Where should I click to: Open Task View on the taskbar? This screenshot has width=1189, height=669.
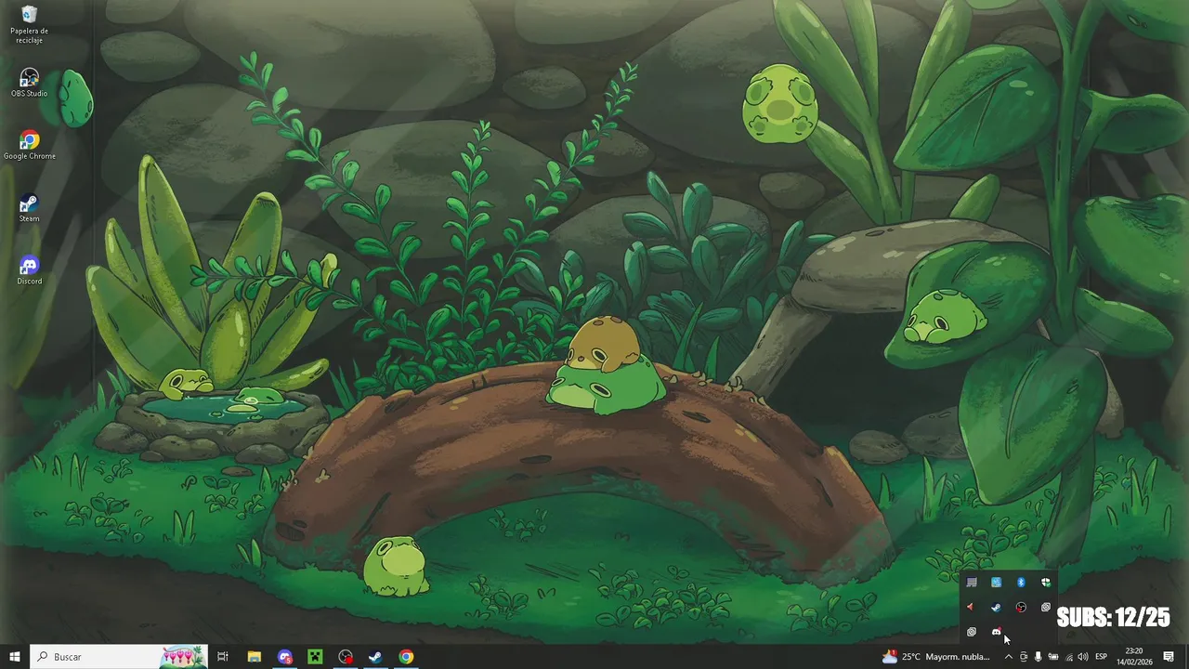[x=223, y=657]
